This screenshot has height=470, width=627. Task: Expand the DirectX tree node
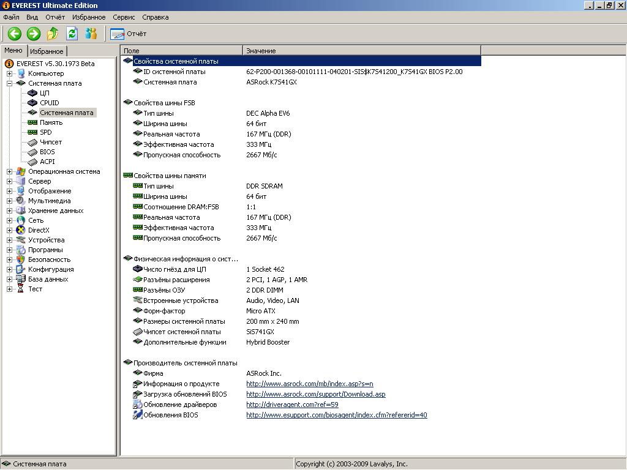coord(10,230)
